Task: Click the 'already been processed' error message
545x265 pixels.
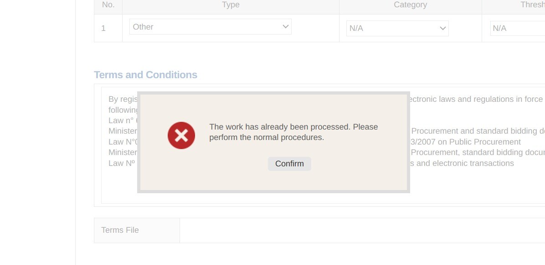Action: pyautogui.click(x=293, y=132)
